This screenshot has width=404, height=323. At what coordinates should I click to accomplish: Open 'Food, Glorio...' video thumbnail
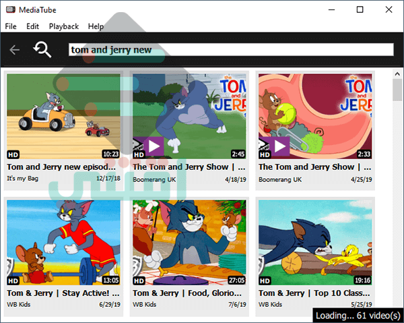coord(189,242)
